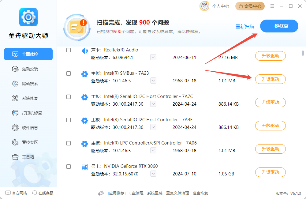Click the 版本号: V6.1.3 label
Image resolution: width=306 pixels, height=199 pixels.
(288, 193)
